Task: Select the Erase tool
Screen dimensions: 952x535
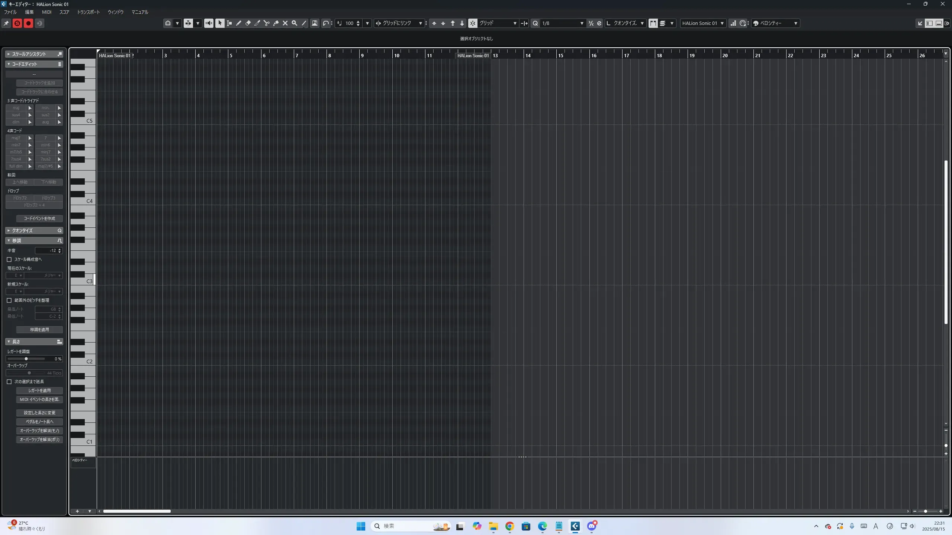Action: tap(248, 23)
